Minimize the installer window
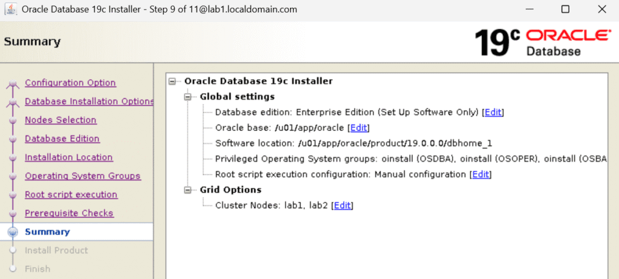 528,9
